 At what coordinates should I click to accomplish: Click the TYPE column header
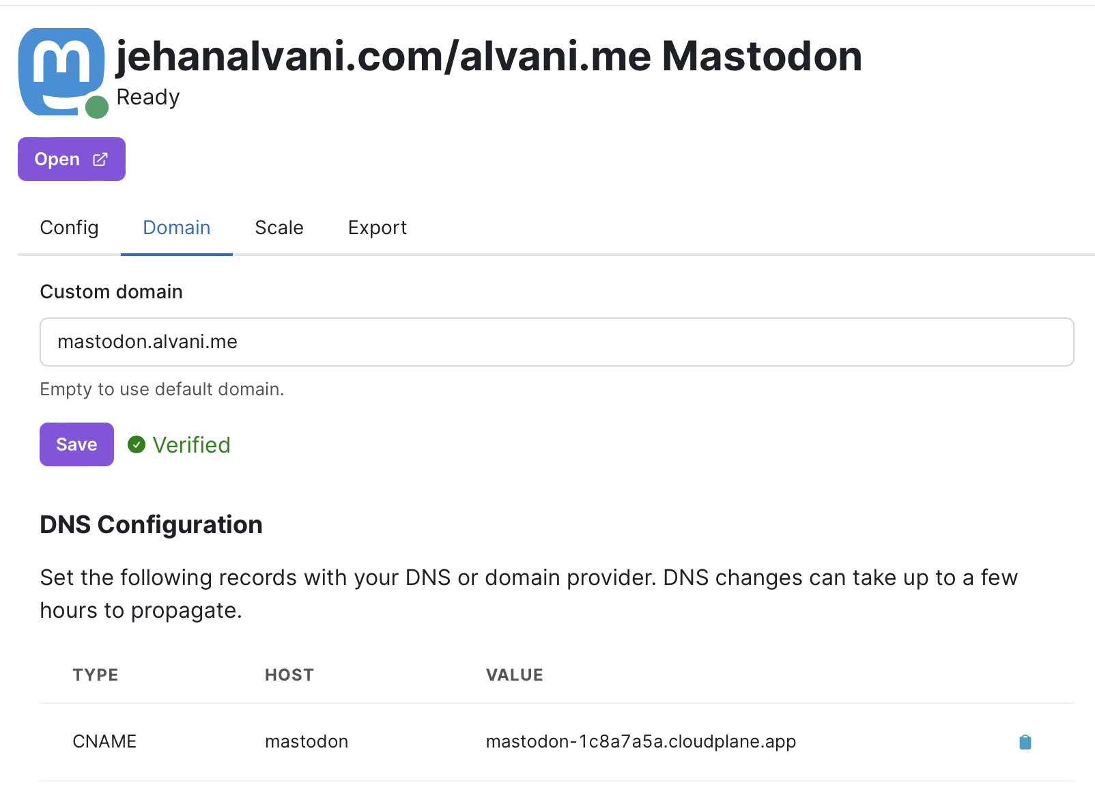click(96, 675)
